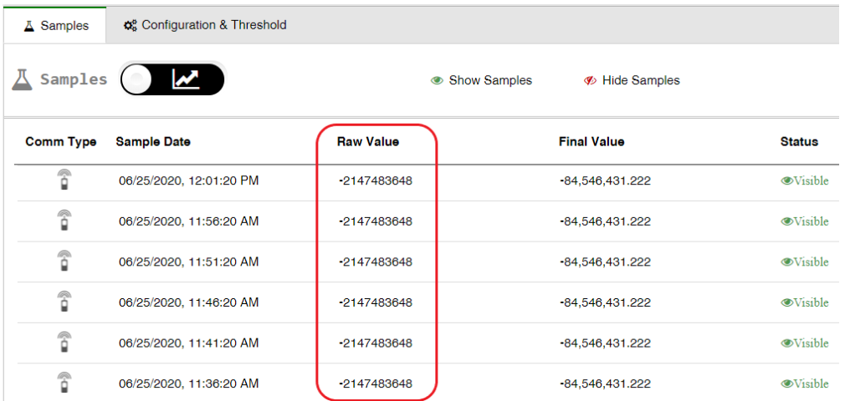
Task: Toggle Visible status of 11:56:20 AM sample
Action: pyautogui.click(x=805, y=221)
